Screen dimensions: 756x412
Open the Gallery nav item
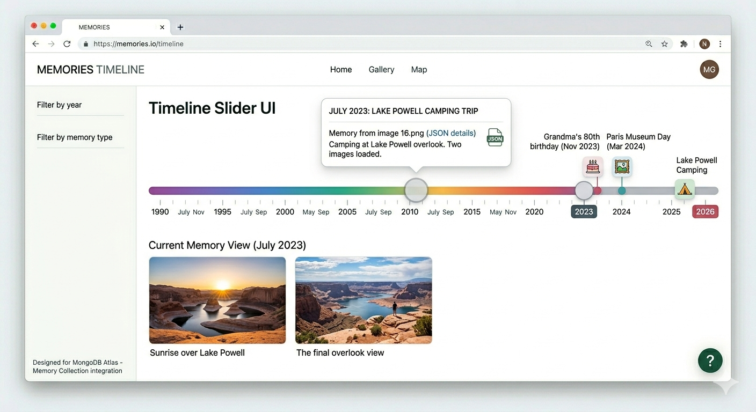381,69
